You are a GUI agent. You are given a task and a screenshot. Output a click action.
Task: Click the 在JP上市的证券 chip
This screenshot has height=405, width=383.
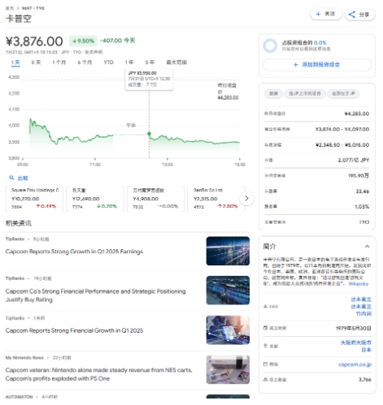305,93
